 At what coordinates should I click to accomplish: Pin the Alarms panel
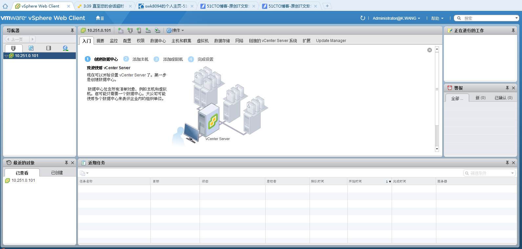click(507, 88)
